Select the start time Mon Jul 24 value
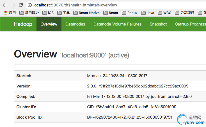 click(117, 76)
